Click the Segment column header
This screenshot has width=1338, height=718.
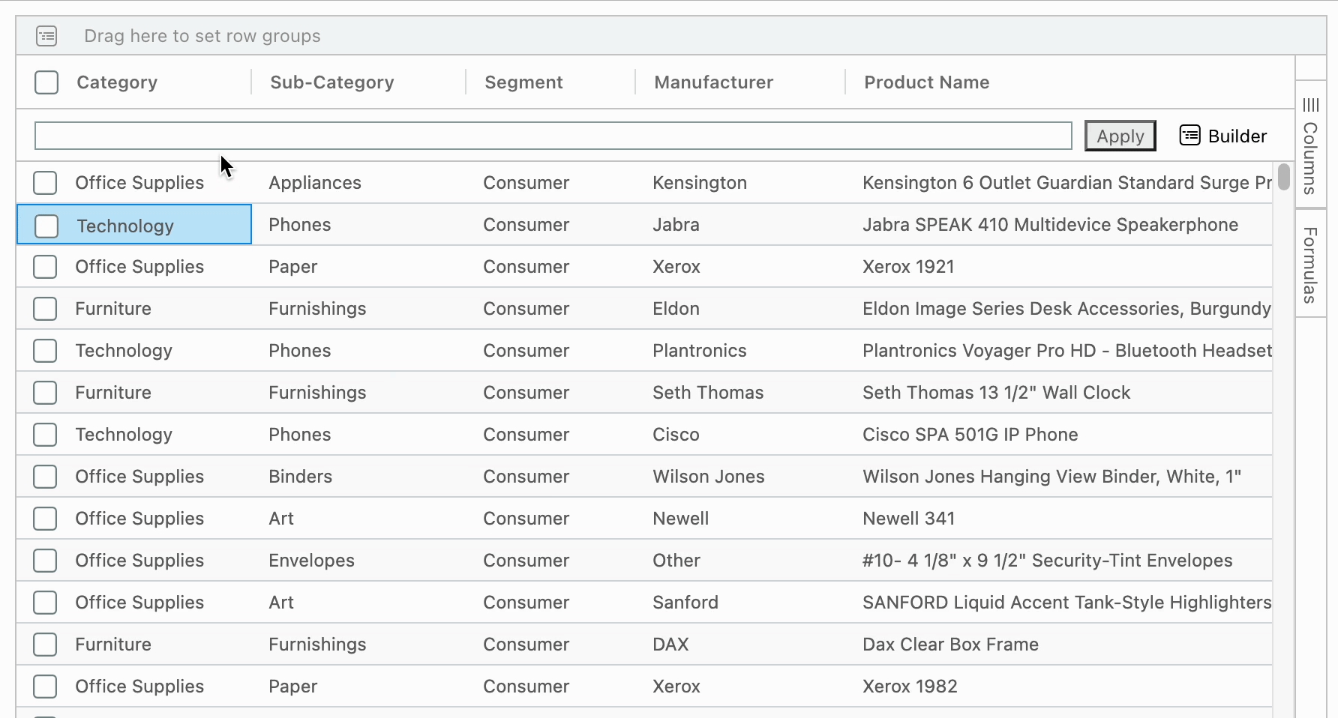pyautogui.click(x=523, y=82)
